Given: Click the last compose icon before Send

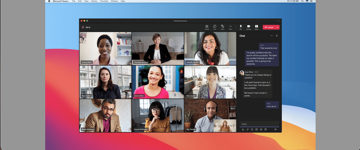Looking at the screenshot, I should pos(265,129).
